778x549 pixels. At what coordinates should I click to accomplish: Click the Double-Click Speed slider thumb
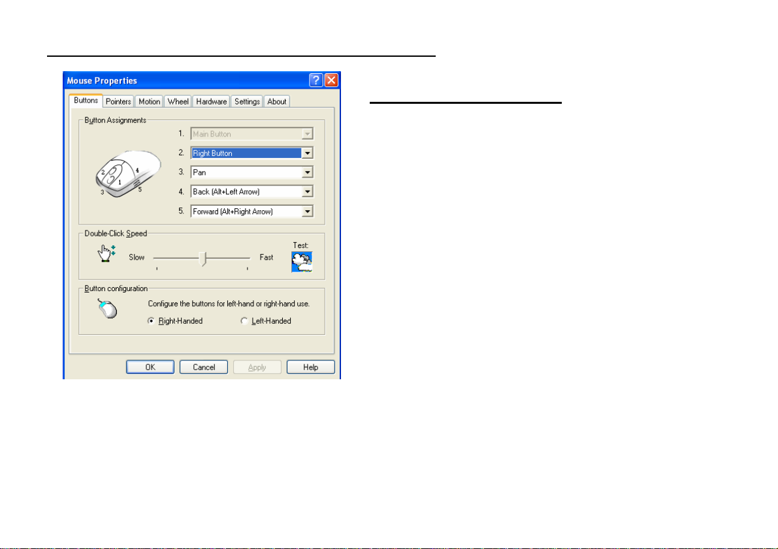[203, 259]
